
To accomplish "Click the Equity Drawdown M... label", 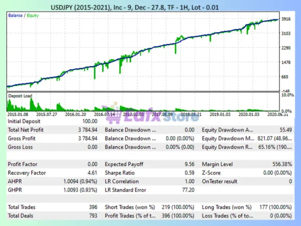I will 228,139.
